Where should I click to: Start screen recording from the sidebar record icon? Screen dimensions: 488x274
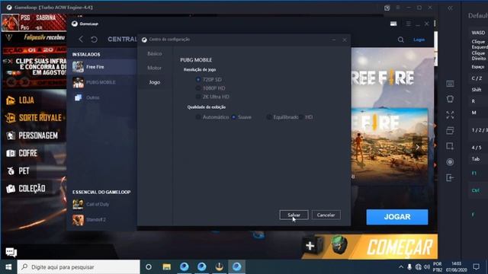pyautogui.click(x=450, y=162)
